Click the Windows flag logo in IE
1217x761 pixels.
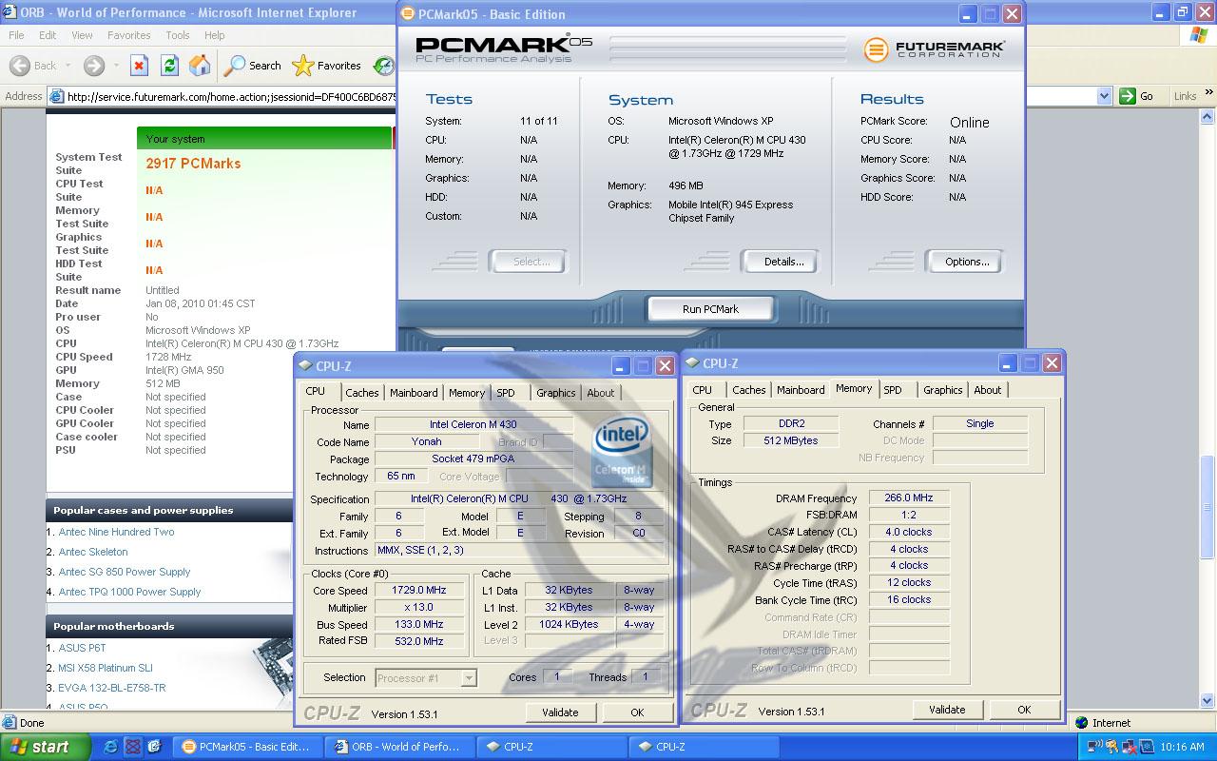click(x=1199, y=35)
